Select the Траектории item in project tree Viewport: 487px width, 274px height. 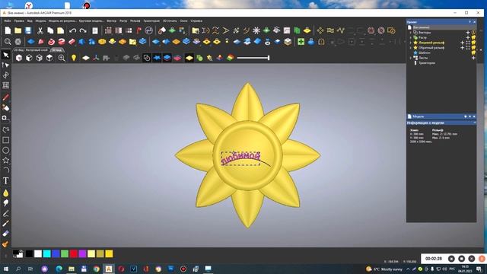pyautogui.click(x=427, y=63)
